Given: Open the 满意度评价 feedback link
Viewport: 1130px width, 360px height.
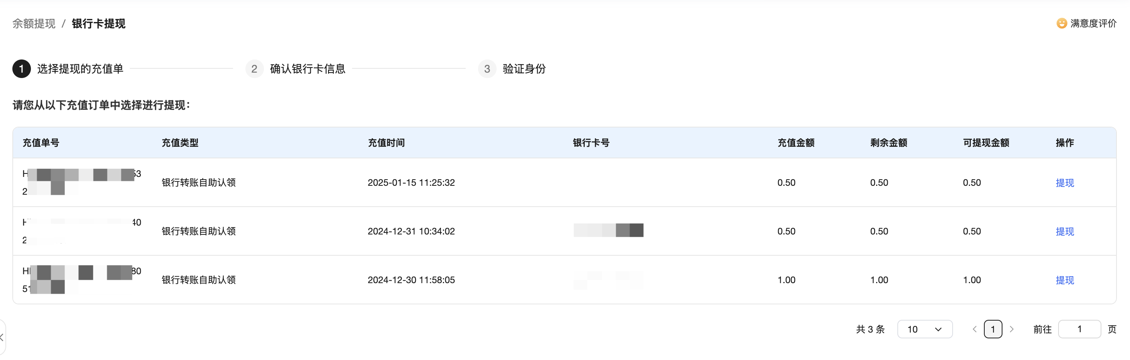Looking at the screenshot, I should [x=1093, y=23].
